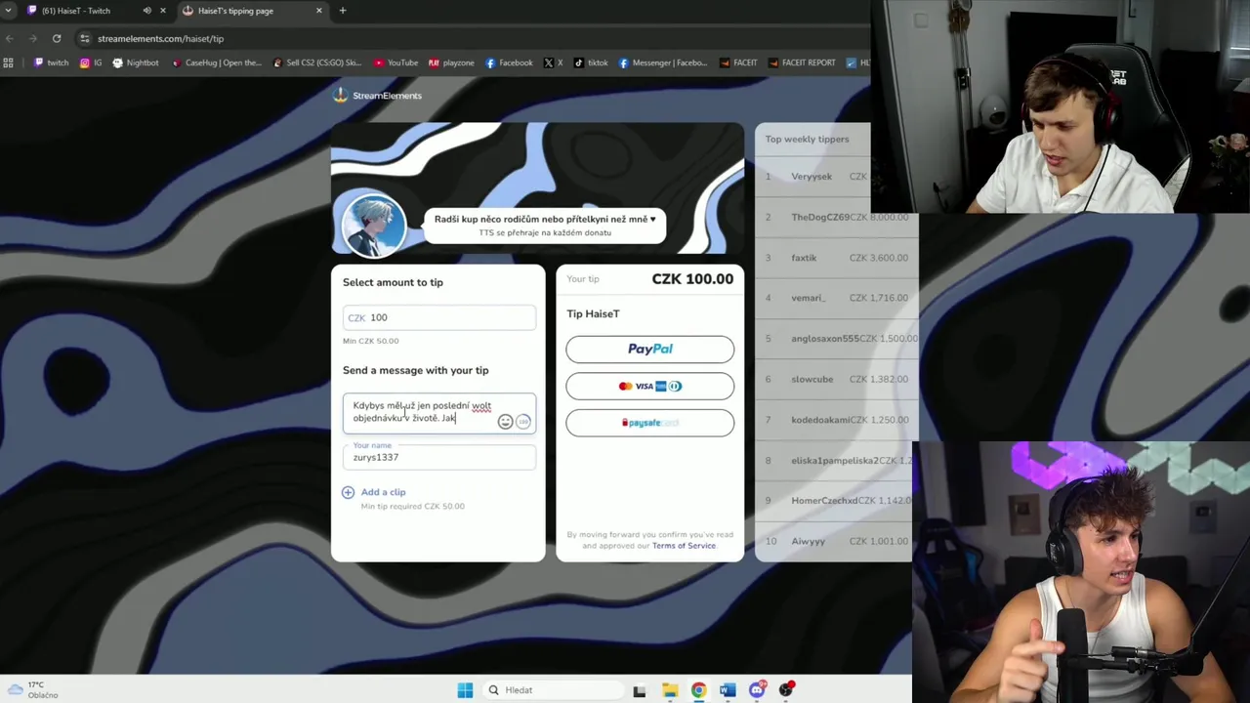Click the address bar URL
The height and width of the screenshot is (703, 1250).
[160, 38]
